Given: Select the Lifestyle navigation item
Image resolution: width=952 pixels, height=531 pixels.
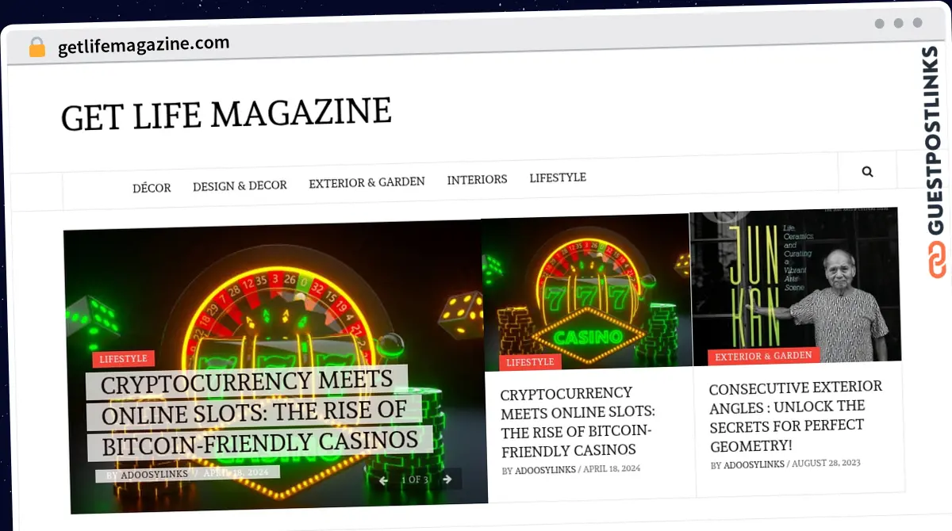Looking at the screenshot, I should [x=558, y=178].
